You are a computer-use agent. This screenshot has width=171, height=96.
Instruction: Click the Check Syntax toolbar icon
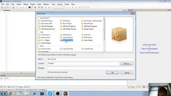pyautogui.click(x=39, y=7)
